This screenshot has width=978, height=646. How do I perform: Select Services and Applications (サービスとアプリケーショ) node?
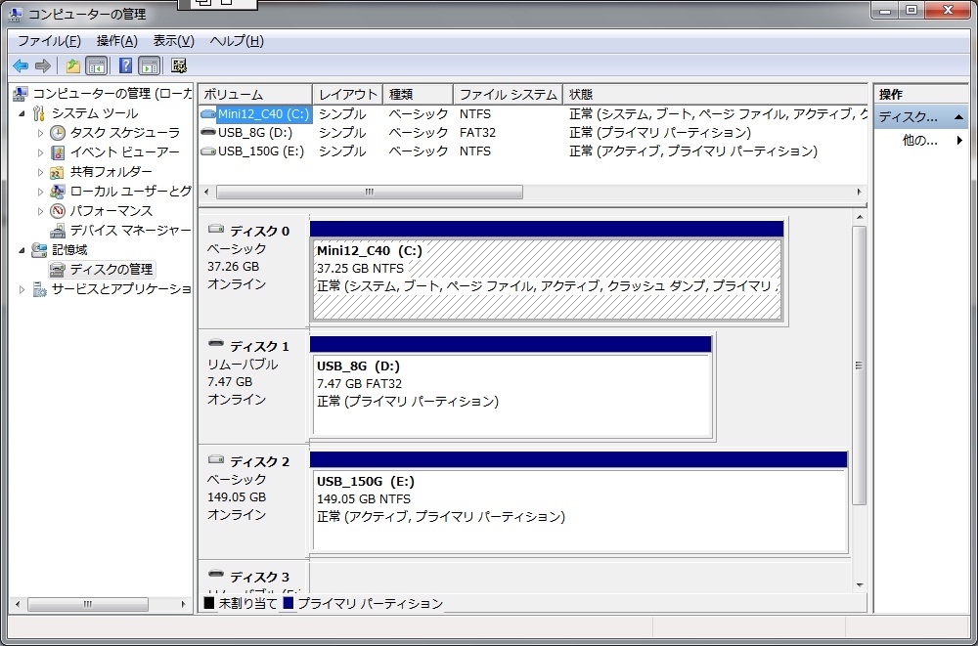tap(111, 289)
